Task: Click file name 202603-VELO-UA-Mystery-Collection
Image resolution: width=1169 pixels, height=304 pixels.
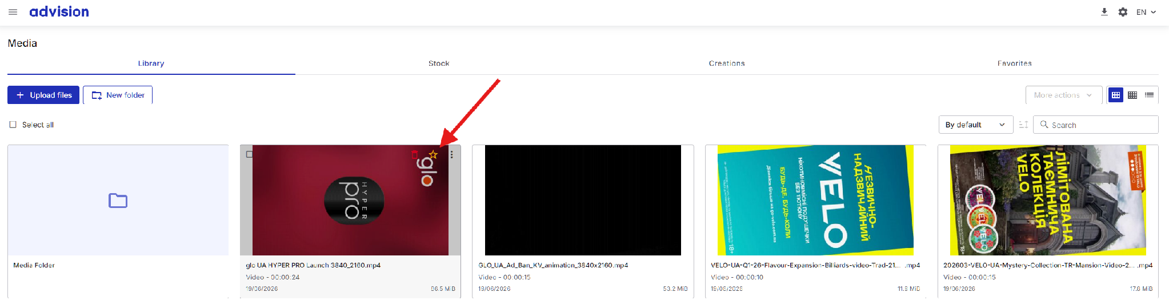Action: (x=1048, y=265)
